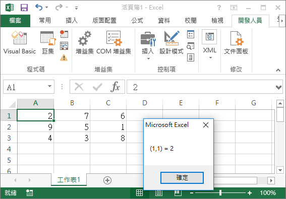
Task: Switch to Page Layout view icon
Action: tap(159, 193)
